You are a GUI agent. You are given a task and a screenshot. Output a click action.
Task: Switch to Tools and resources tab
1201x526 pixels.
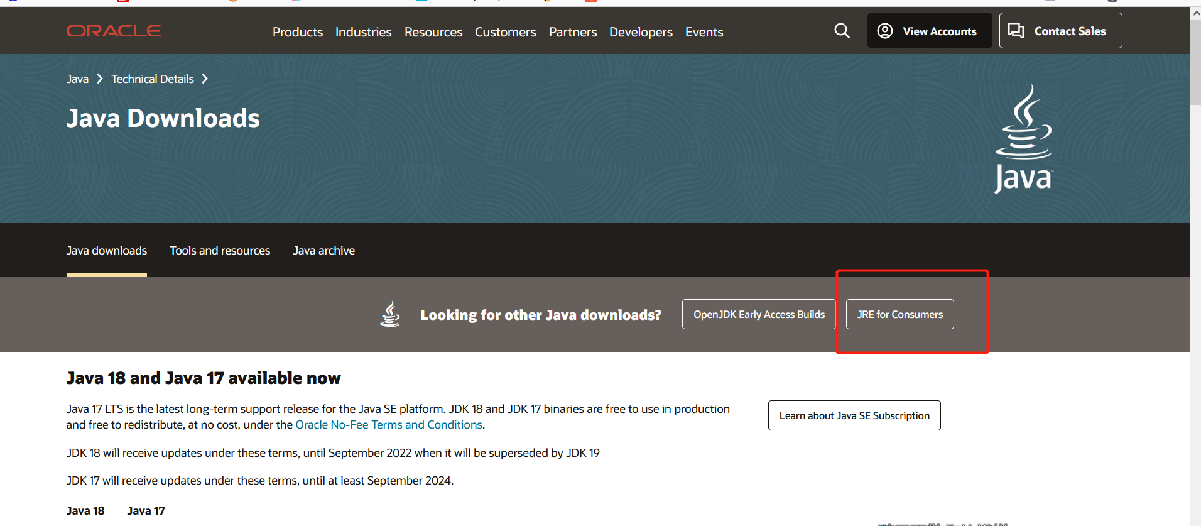[220, 251]
